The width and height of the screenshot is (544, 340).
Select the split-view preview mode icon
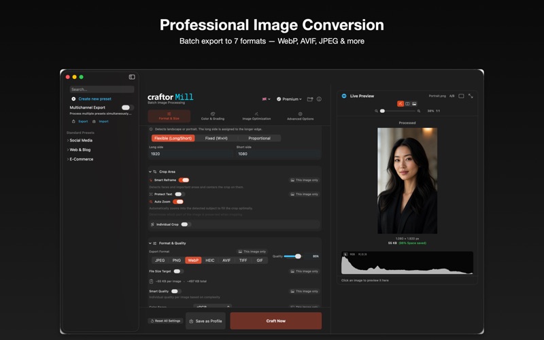coord(407,104)
